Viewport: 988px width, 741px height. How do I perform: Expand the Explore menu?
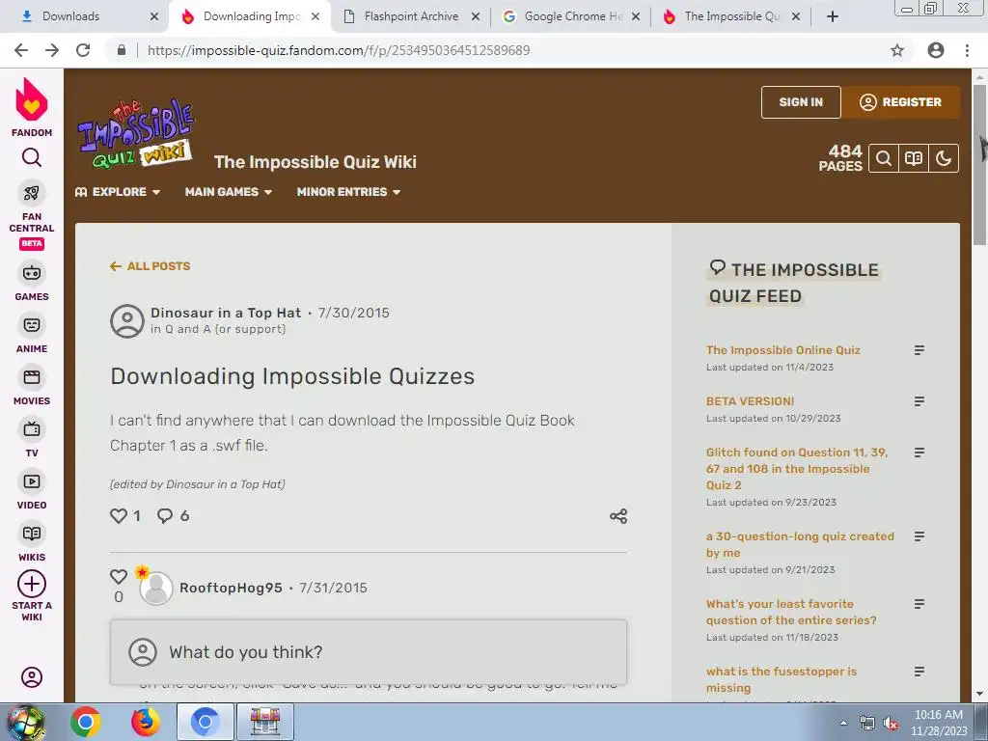[x=118, y=192]
